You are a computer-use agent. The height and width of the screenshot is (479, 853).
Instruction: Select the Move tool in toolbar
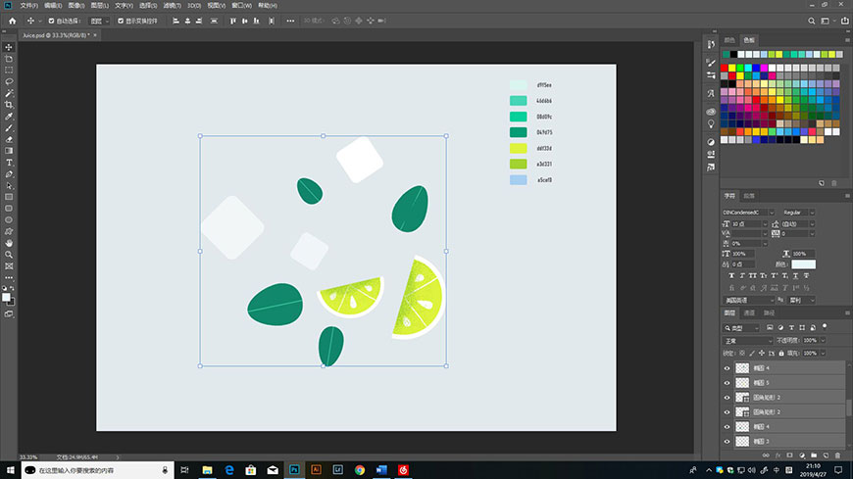[x=9, y=47]
